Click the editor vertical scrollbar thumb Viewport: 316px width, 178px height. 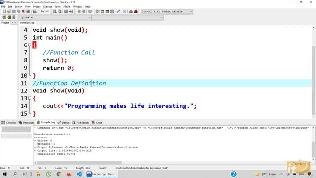(x=313, y=81)
